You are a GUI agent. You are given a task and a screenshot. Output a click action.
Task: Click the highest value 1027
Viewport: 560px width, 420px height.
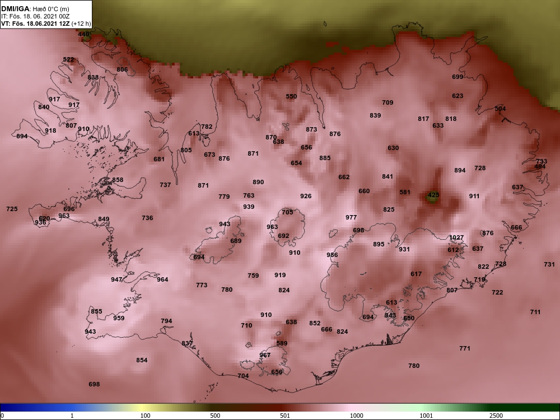click(x=456, y=237)
